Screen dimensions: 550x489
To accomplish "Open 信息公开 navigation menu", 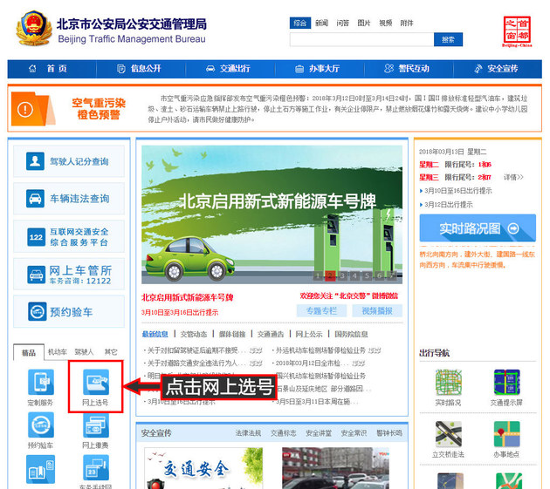I will click(141, 69).
